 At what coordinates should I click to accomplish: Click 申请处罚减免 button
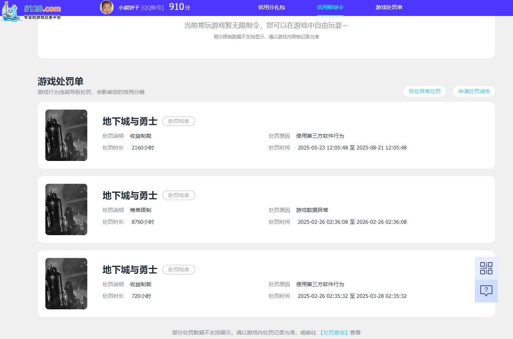click(x=474, y=91)
